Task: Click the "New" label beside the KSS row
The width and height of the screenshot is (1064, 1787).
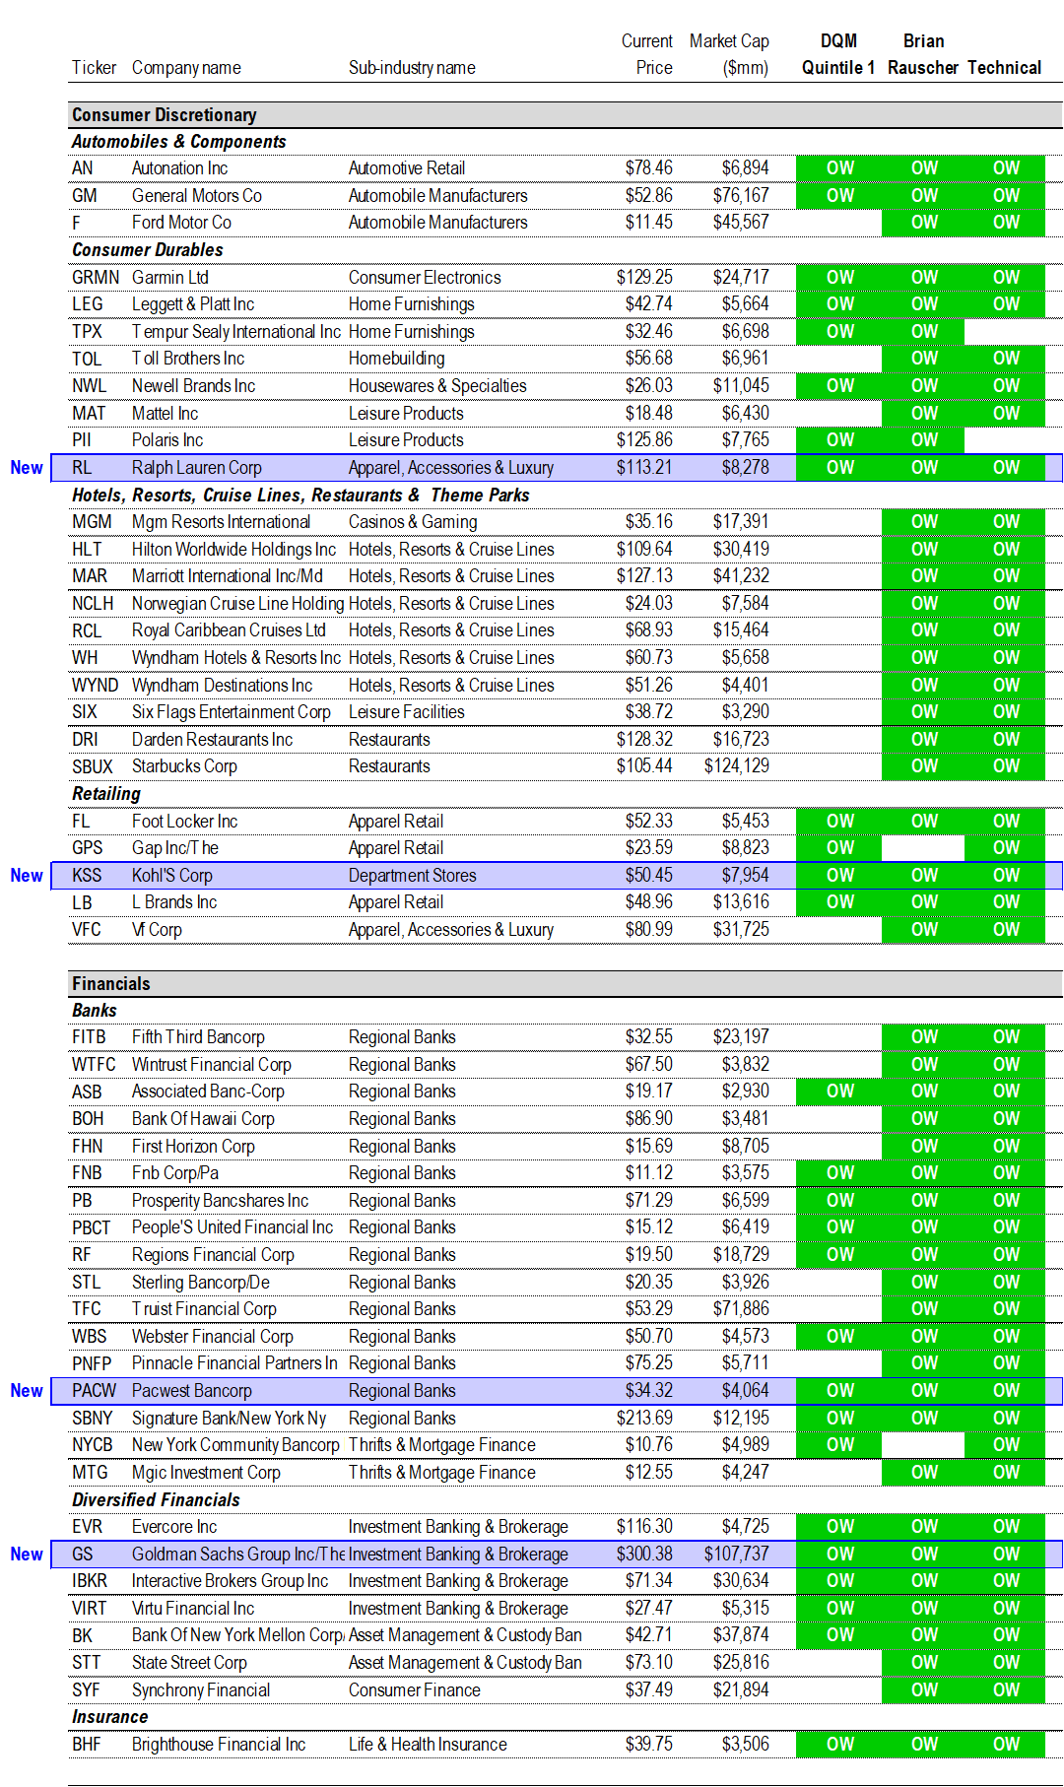Action: coord(27,876)
